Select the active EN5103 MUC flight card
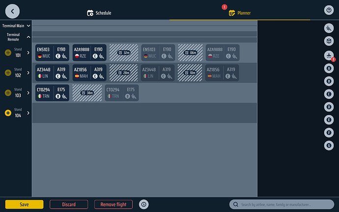Viewport: 339px width, 212px height. [52, 53]
